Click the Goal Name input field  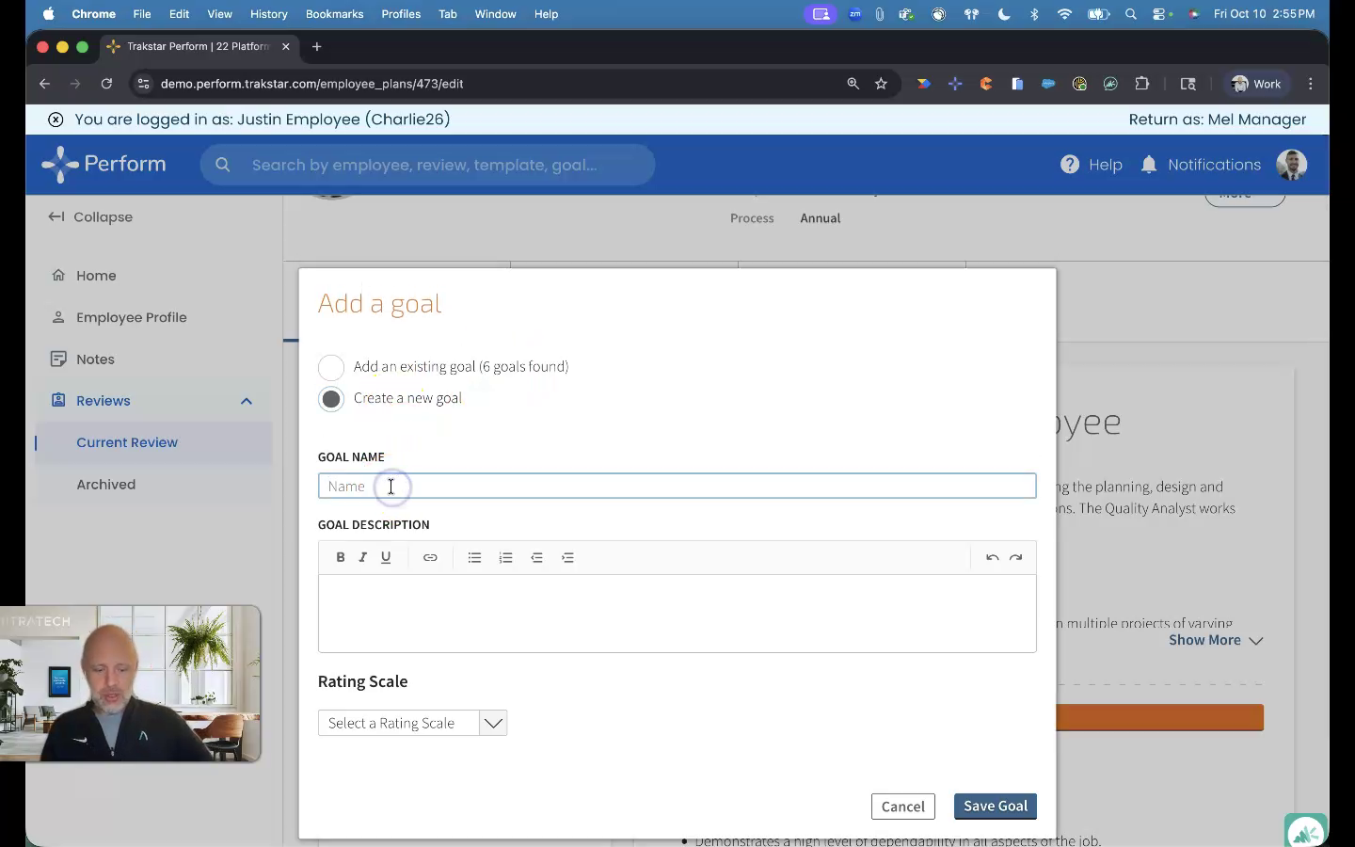click(x=677, y=486)
